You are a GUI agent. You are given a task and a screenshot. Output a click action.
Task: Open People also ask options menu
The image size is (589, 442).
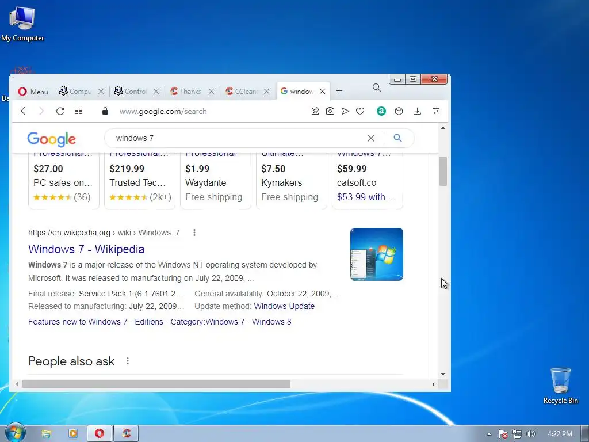[128, 361]
